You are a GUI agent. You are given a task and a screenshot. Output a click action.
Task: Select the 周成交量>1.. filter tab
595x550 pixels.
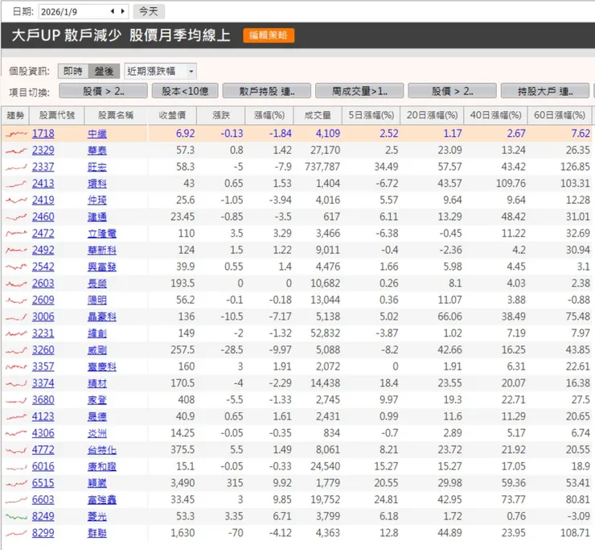[359, 91]
